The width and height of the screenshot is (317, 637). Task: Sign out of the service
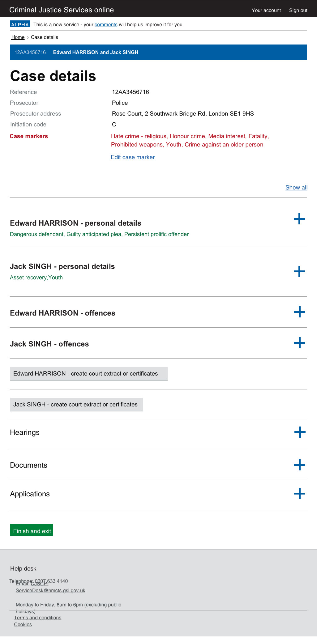[298, 10]
